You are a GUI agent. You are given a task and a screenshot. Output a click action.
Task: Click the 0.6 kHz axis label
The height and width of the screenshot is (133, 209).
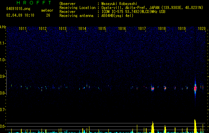[3, 126]
